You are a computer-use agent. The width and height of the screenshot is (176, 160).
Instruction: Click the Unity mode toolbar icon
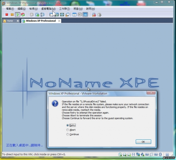(x=67, y=15)
